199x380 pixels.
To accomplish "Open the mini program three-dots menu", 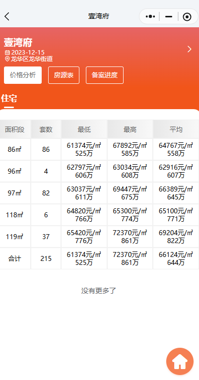I will [150, 16].
